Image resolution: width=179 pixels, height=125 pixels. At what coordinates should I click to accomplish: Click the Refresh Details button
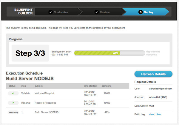153,74
